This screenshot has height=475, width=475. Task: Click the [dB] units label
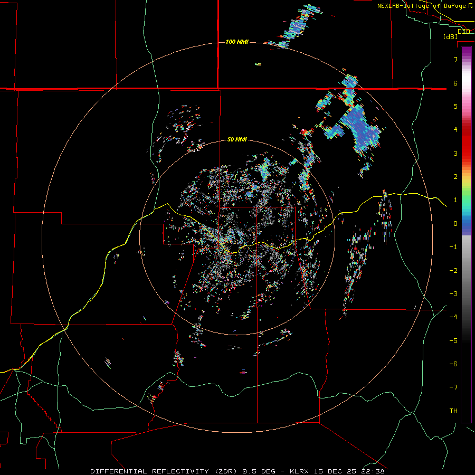[x=450, y=36]
